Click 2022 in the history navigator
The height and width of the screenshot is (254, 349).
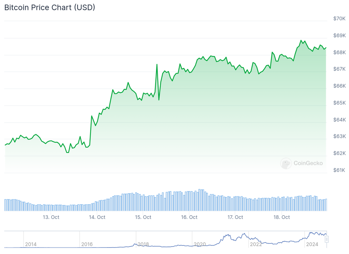(x=256, y=244)
